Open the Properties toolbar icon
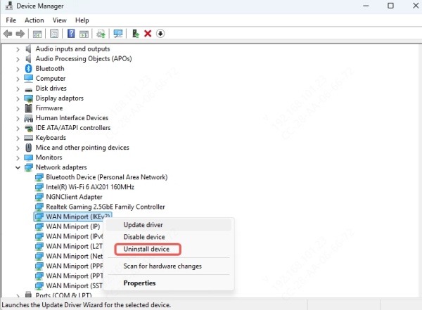This screenshot has height=310, width=422. (x=54, y=34)
